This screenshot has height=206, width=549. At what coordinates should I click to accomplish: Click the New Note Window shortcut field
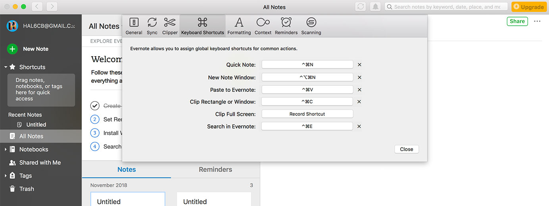[307, 77]
